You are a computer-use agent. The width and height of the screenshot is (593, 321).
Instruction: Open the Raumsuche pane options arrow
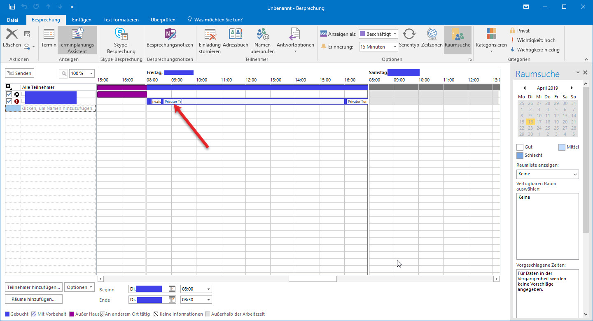click(578, 72)
